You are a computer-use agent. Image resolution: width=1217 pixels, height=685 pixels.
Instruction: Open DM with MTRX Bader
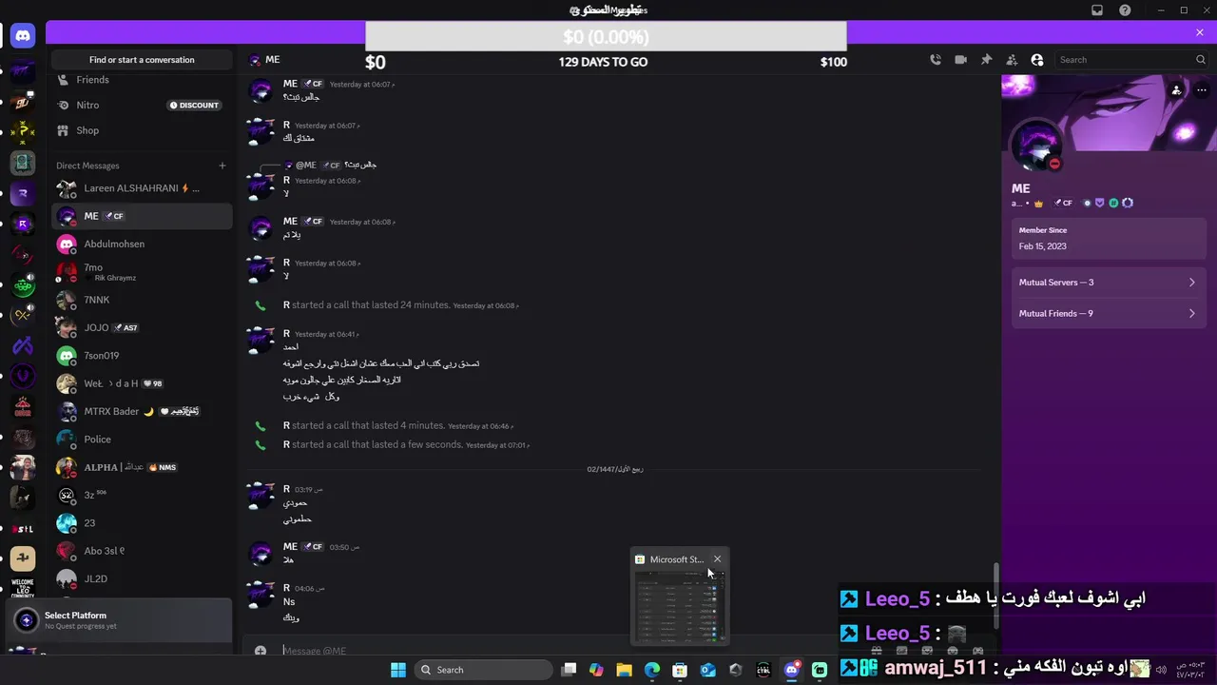(x=142, y=411)
